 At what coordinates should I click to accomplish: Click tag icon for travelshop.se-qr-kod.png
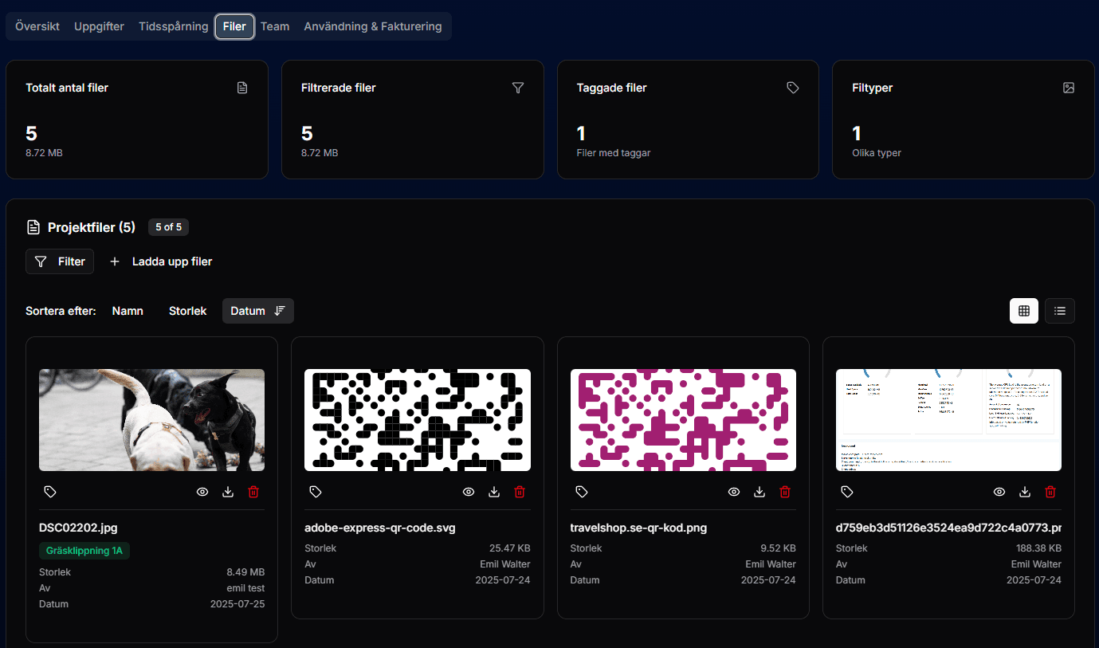(582, 492)
